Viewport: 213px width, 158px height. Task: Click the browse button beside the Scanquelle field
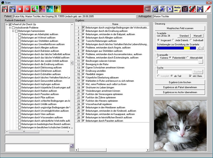point(201,62)
